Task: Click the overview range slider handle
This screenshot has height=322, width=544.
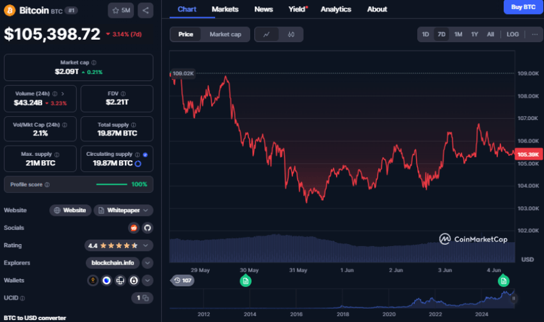Action: coord(513,298)
